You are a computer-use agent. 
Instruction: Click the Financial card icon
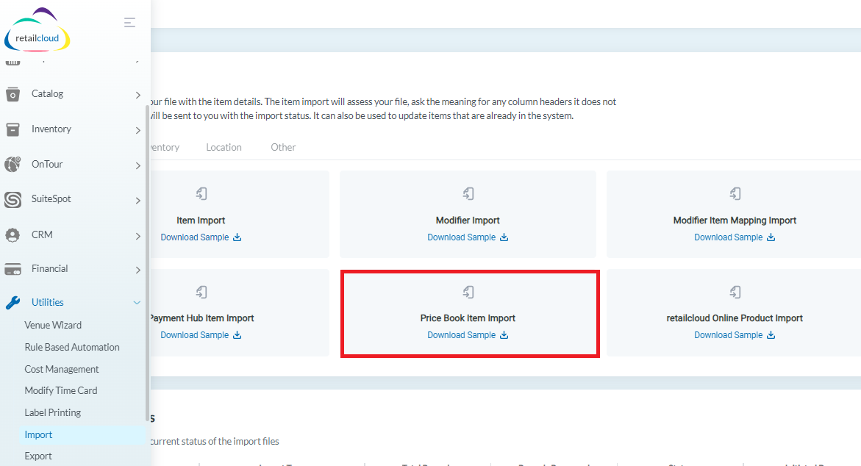[x=12, y=270]
